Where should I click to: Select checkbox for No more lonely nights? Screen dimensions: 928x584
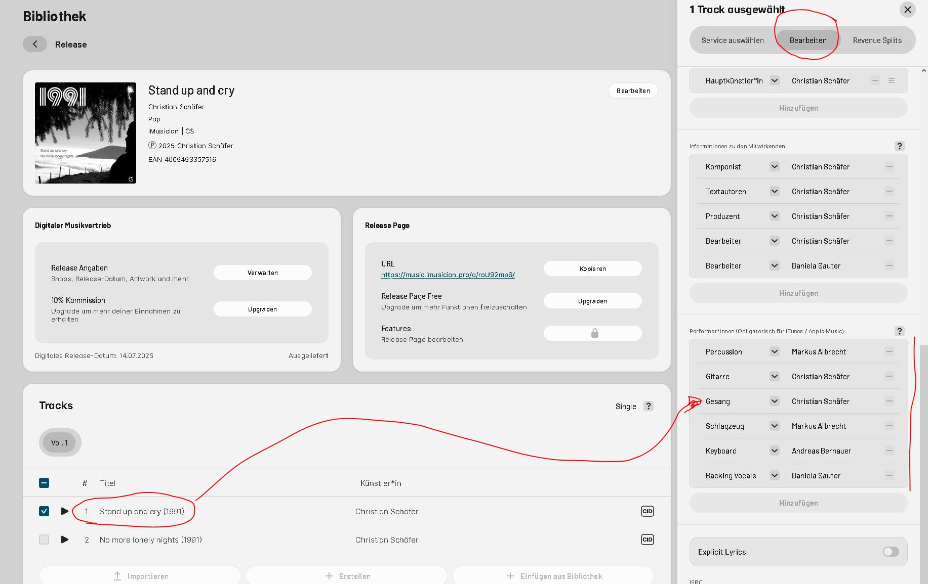point(44,540)
